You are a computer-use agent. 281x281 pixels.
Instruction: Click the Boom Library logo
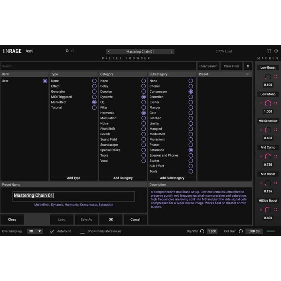(30, 51)
